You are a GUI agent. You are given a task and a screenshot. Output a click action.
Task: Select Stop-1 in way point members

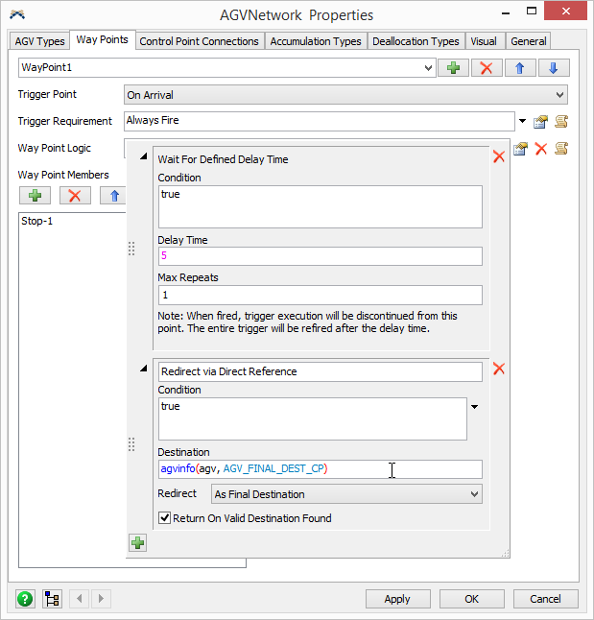click(38, 220)
